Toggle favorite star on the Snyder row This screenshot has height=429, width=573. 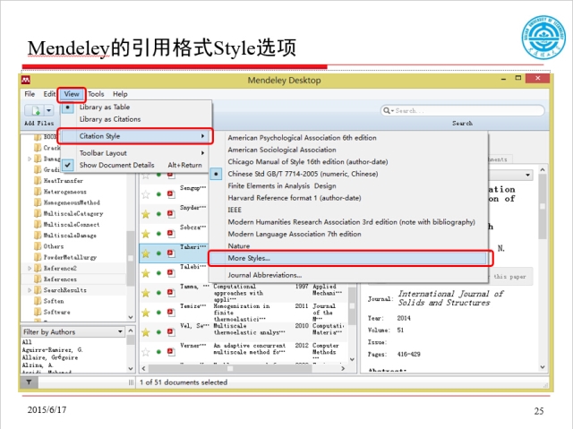click(146, 214)
